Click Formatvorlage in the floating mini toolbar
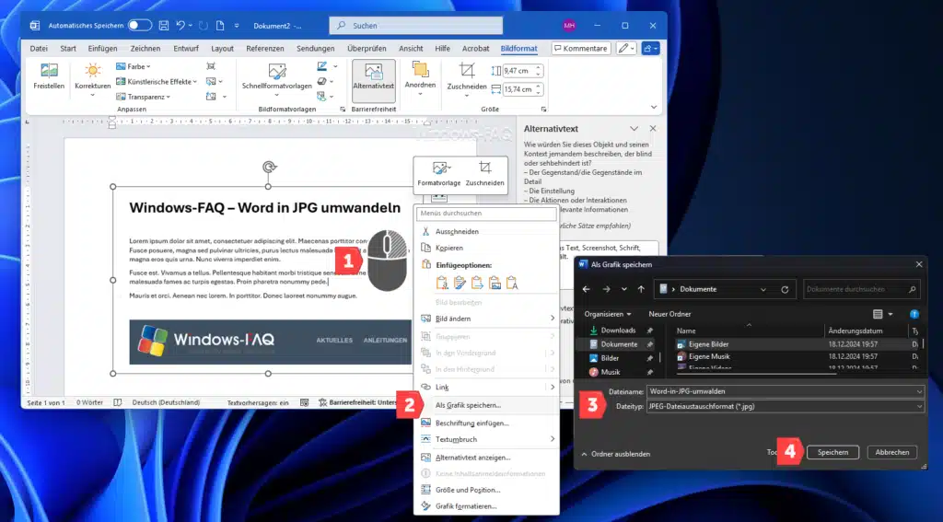Viewport: 943px width, 522px height. [x=439, y=174]
